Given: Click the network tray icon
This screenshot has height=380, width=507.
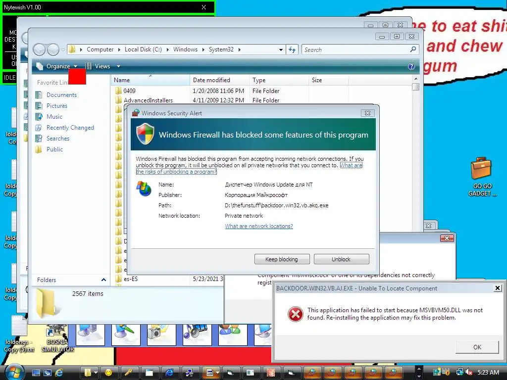Looking at the screenshot, I should [x=459, y=373].
